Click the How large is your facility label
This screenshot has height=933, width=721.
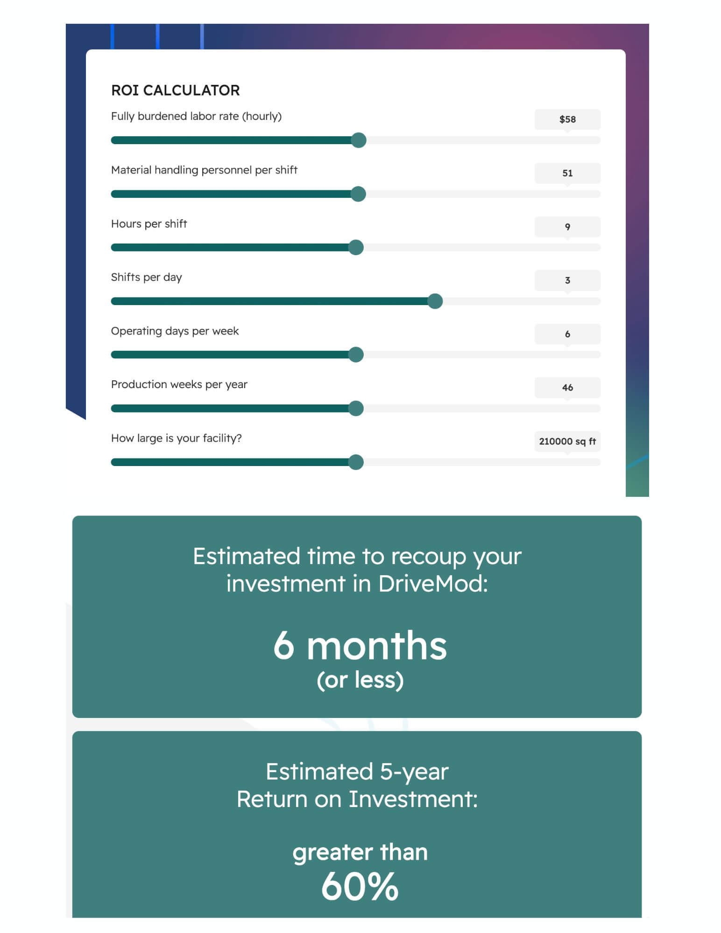coord(176,438)
